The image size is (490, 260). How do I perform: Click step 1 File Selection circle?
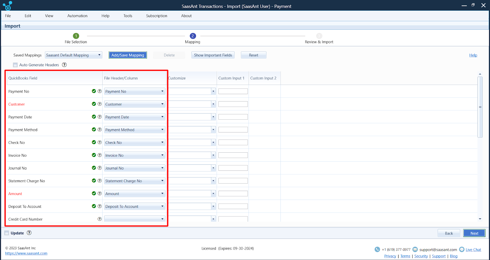click(x=76, y=36)
